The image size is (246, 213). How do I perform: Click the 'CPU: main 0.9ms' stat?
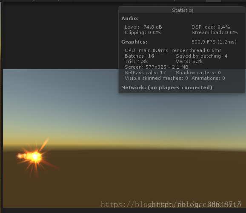[x=146, y=50]
